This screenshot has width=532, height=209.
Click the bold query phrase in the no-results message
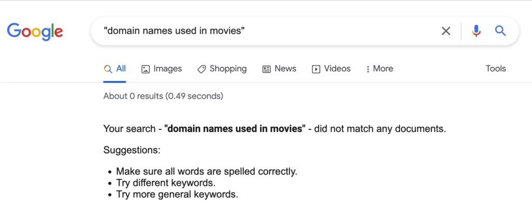pyautogui.click(x=235, y=129)
